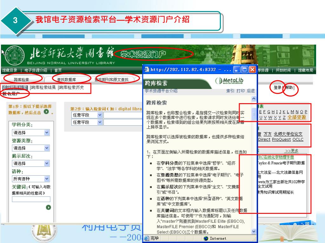Image resolution: width=325 pixels, height=243 pixels.
Task: Click letter Z in the alphabet index
Action: point(284,117)
